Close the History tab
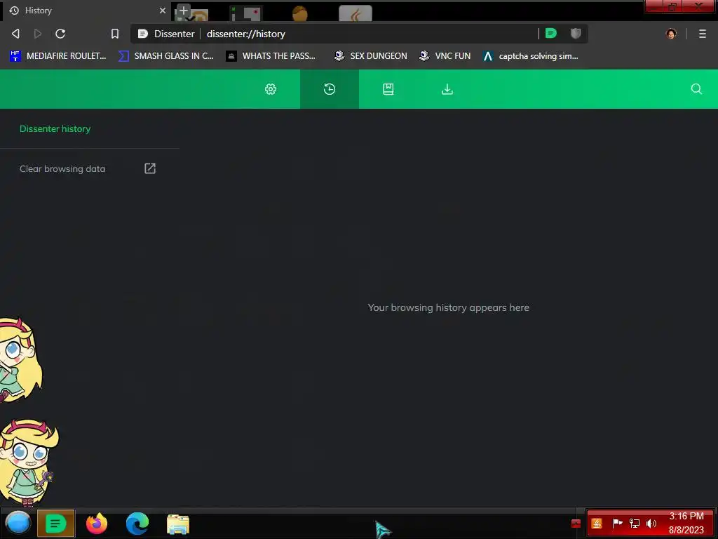Viewport: 718px width, 539px height. [163, 11]
